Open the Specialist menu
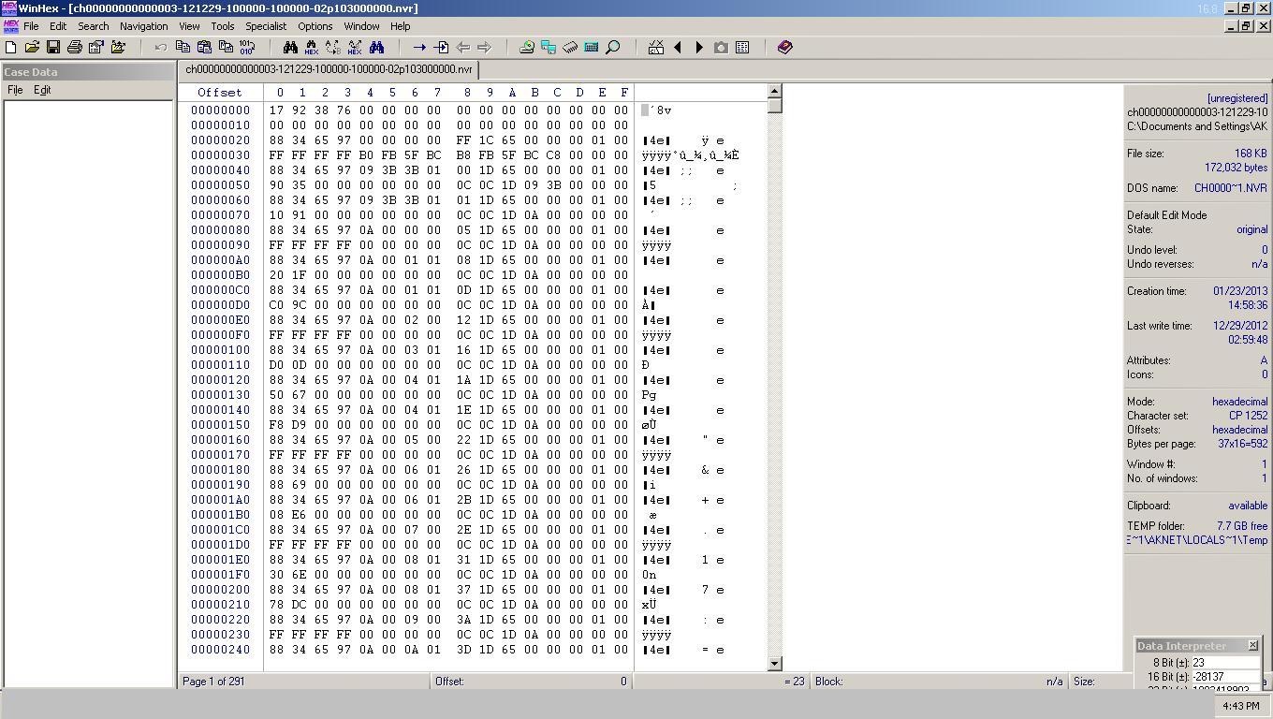 tap(266, 26)
